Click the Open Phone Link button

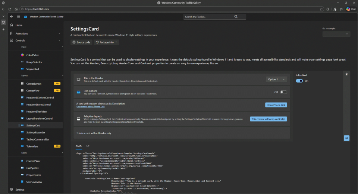click(x=276, y=105)
